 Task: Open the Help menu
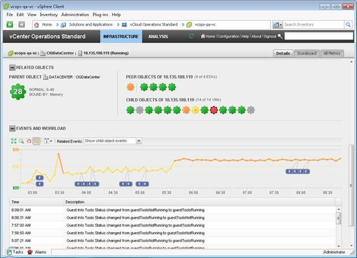click(116, 14)
